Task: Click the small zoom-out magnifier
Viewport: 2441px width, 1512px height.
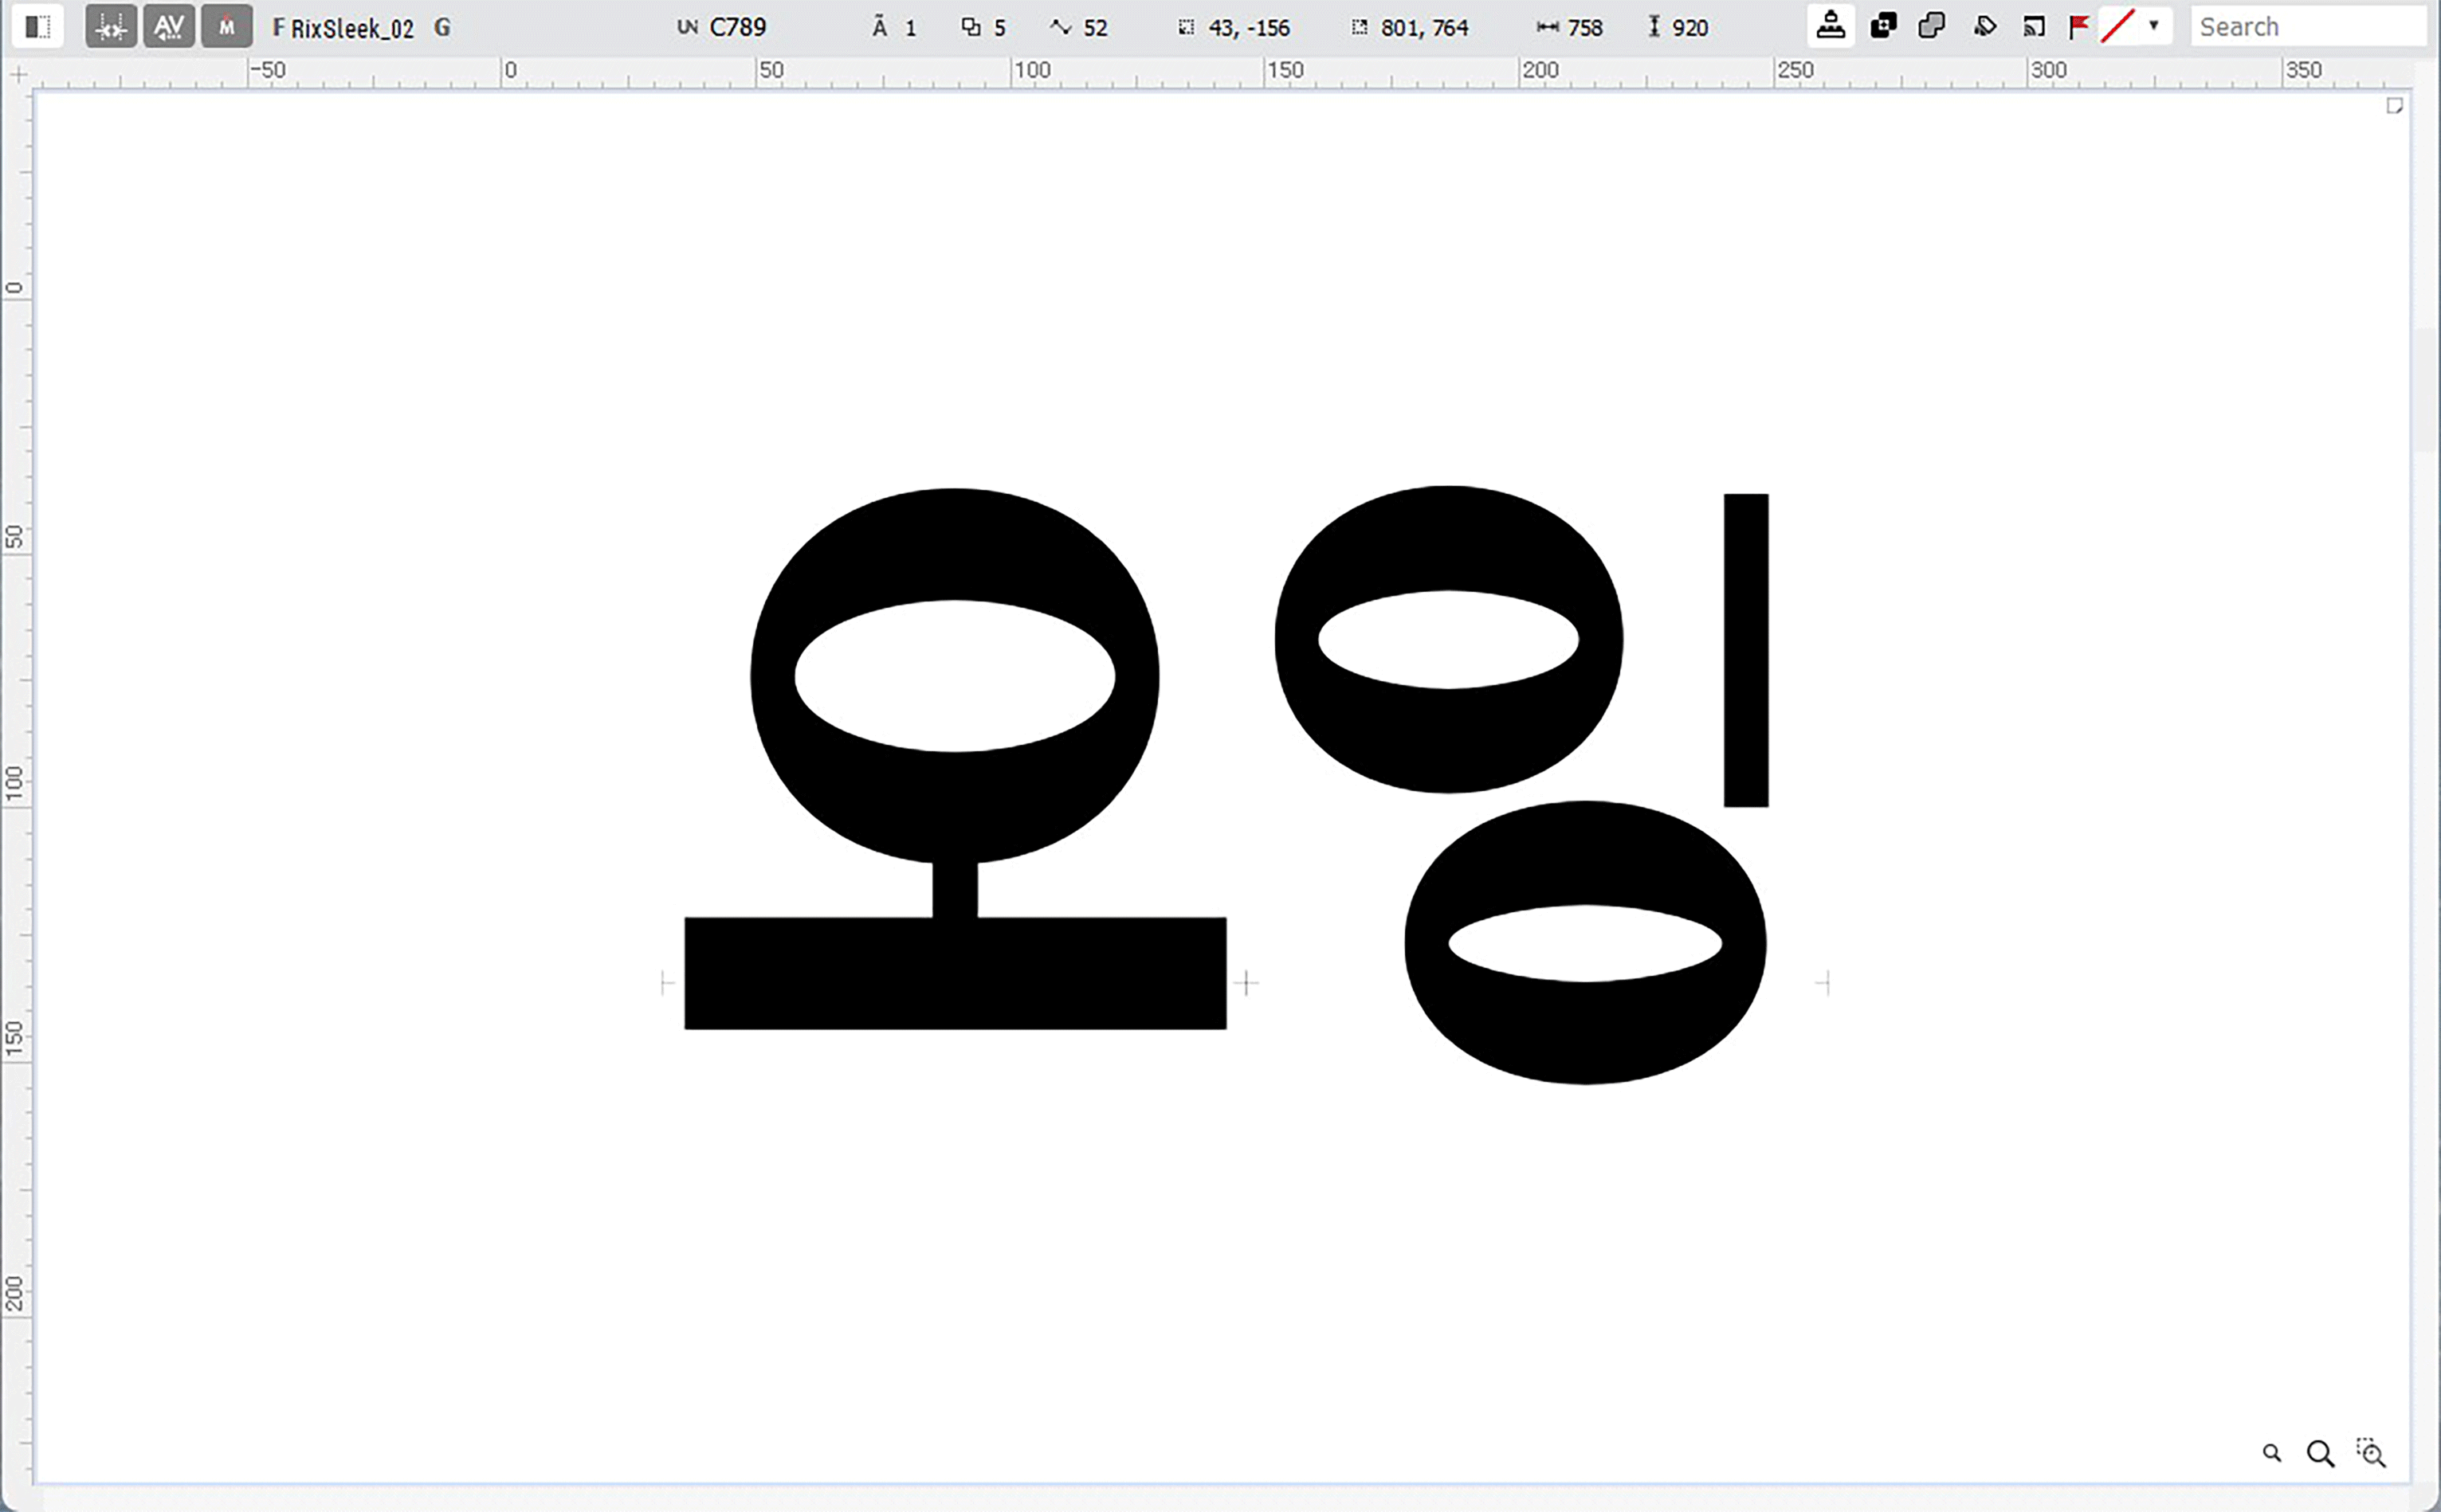Action: click(x=2272, y=1453)
